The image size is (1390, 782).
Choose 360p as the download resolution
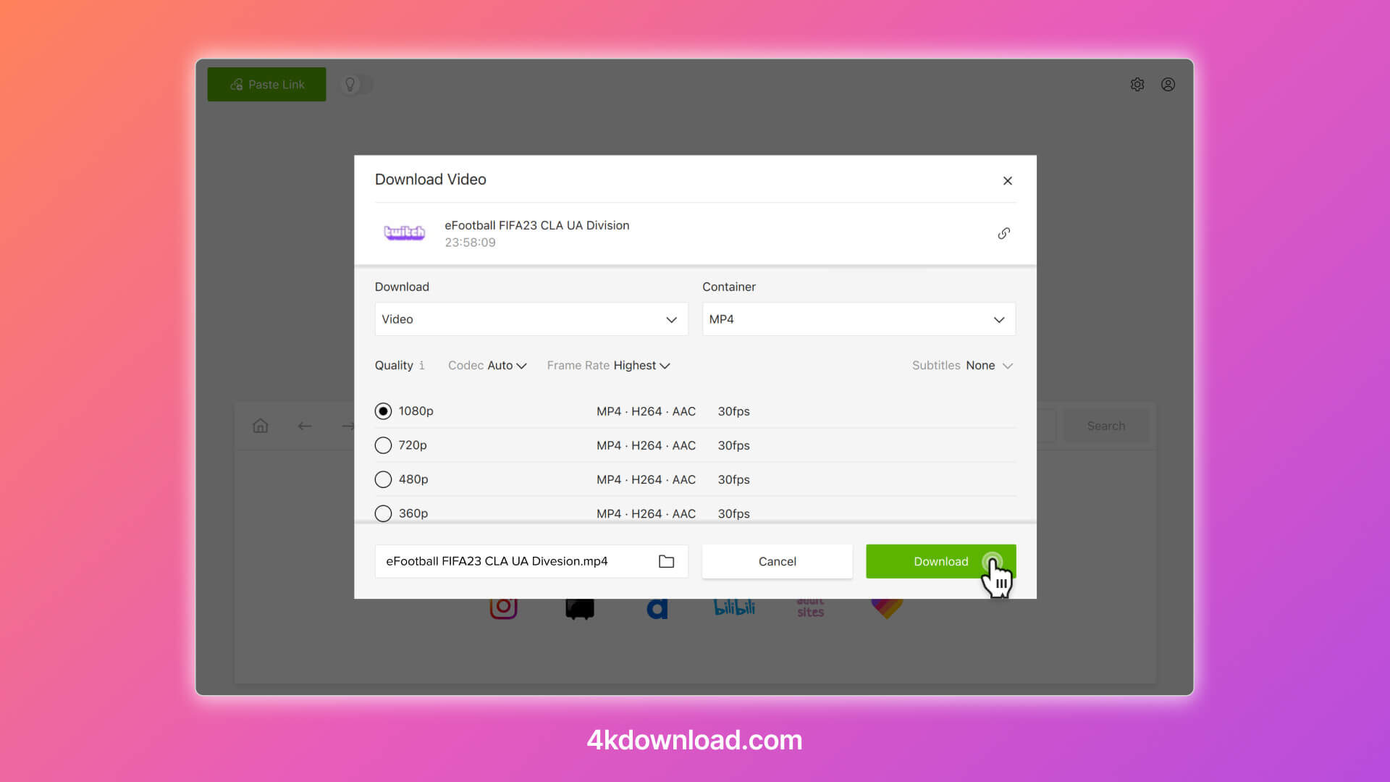pos(383,513)
